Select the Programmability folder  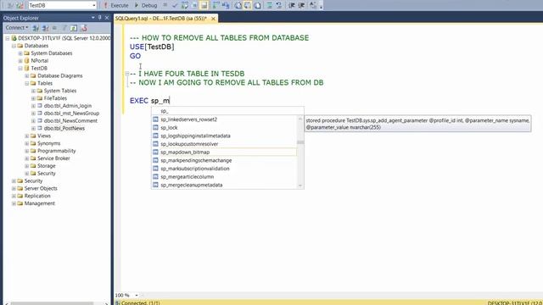click(x=57, y=151)
